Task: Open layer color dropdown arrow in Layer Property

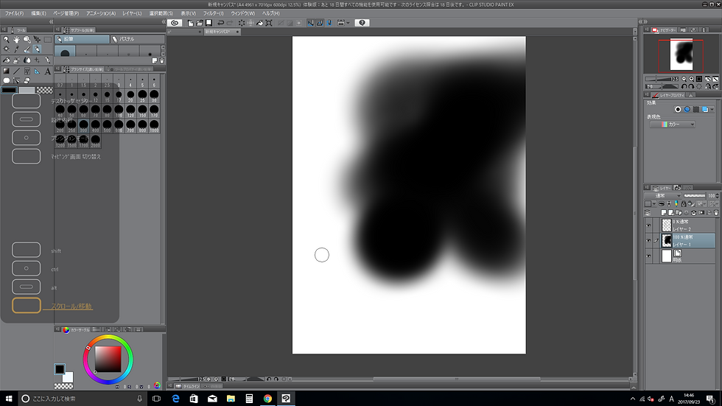Action: [712, 109]
